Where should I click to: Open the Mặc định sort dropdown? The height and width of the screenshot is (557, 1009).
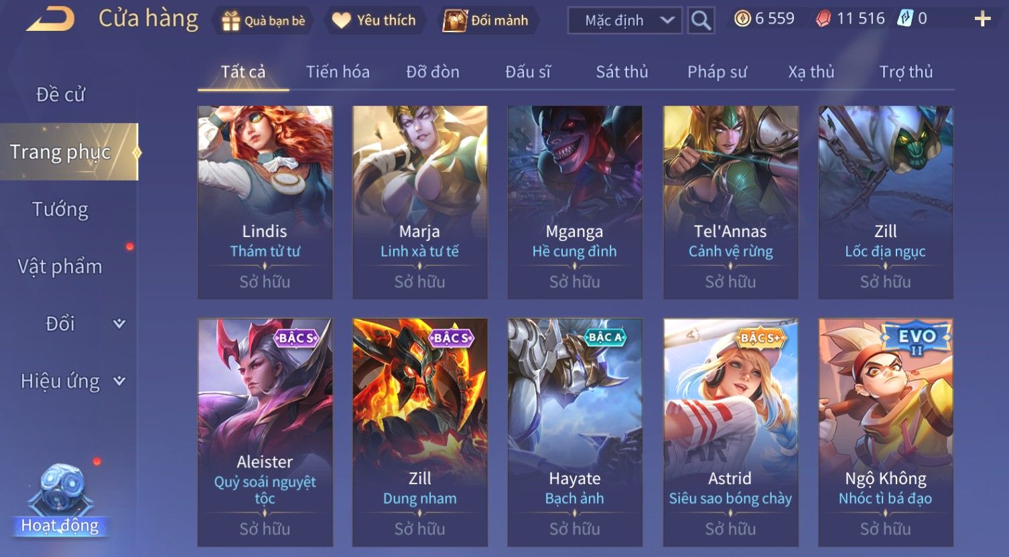click(x=625, y=21)
